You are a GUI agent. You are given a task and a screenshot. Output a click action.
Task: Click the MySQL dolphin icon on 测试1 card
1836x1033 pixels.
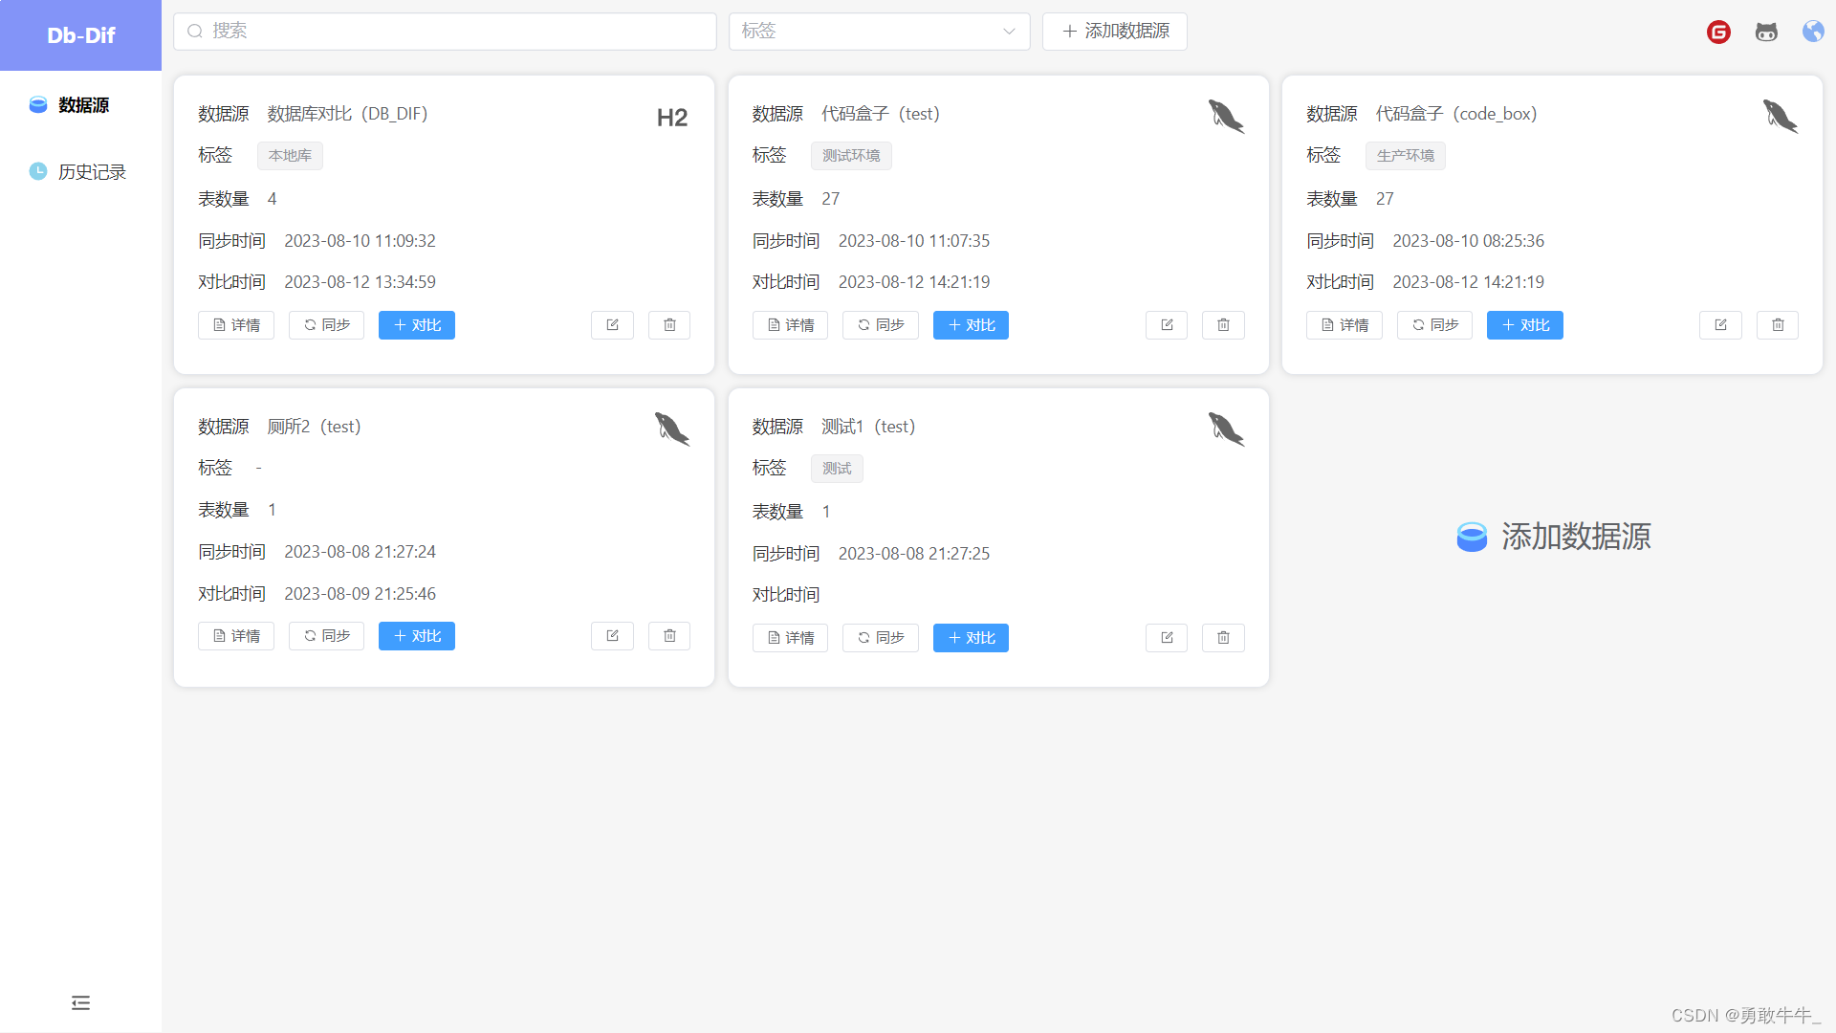tap(1226, 429)
